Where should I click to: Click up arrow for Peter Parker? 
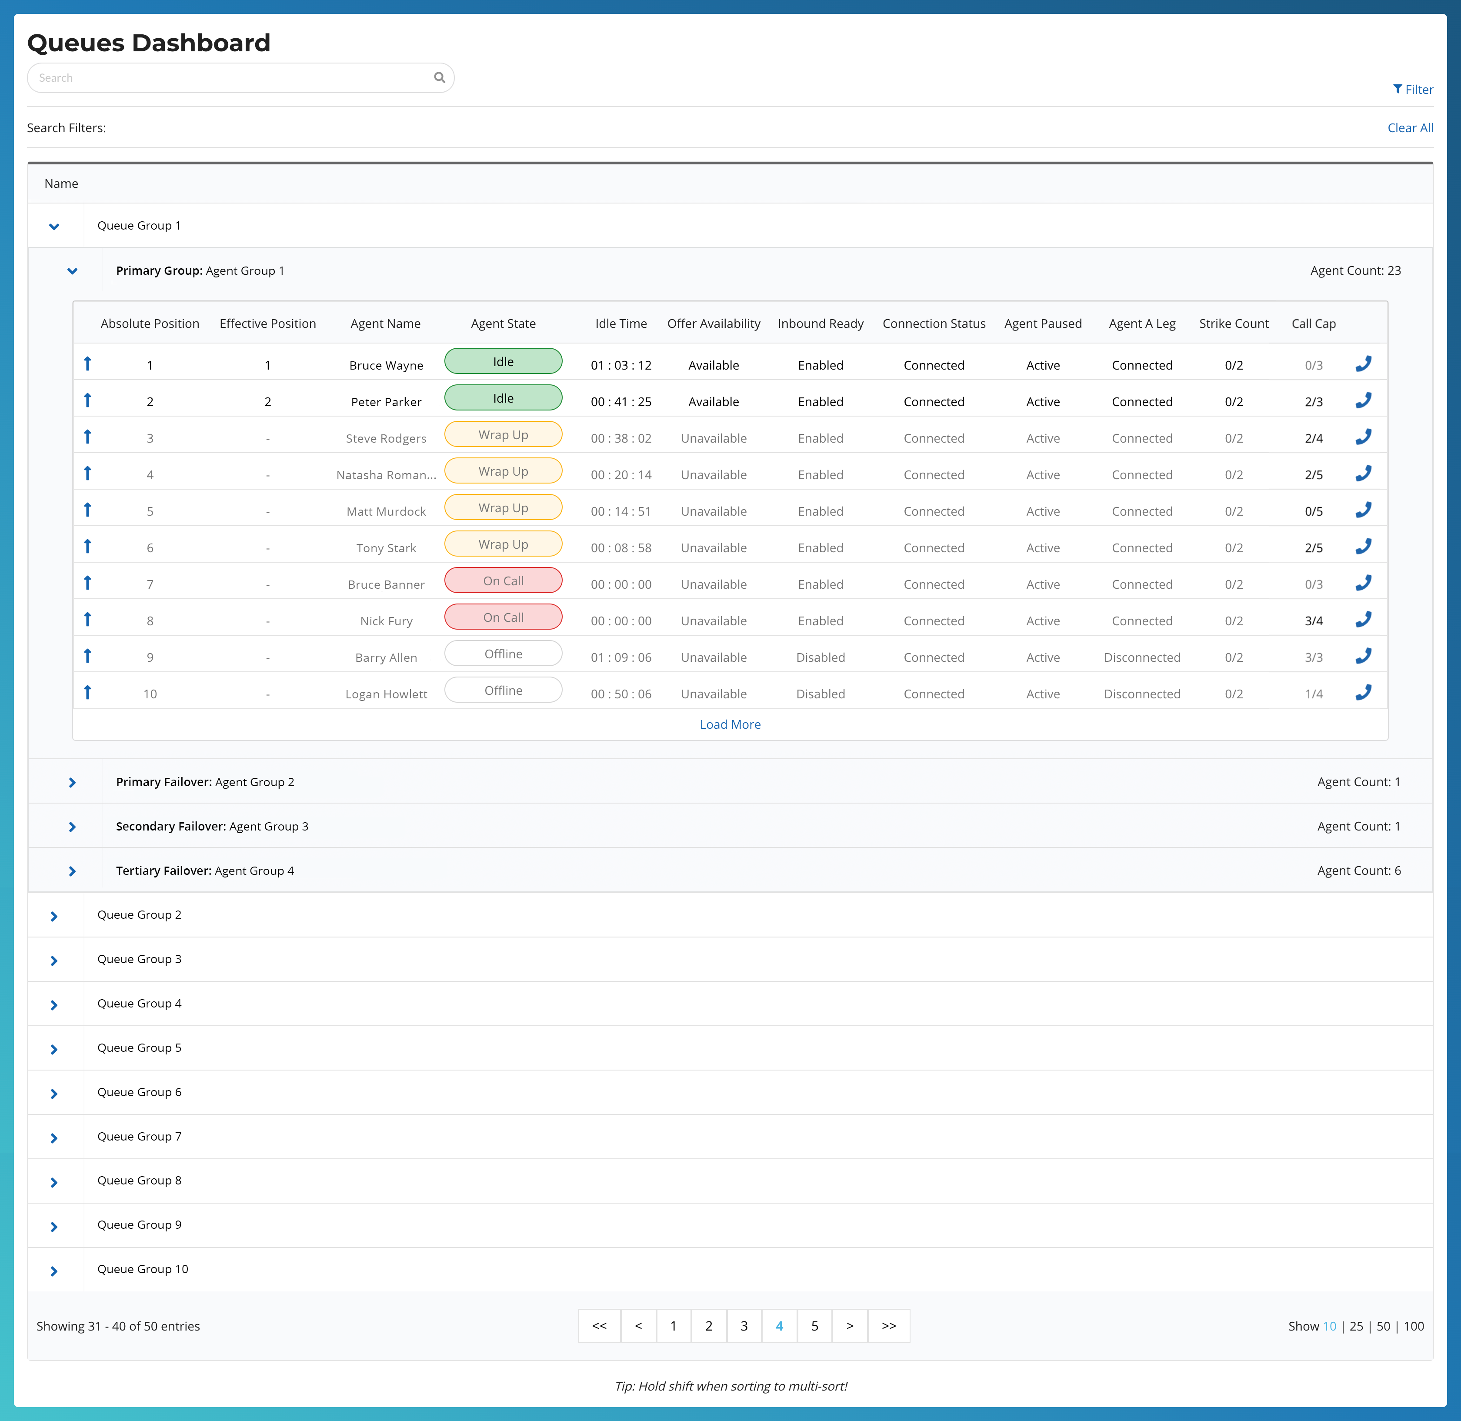pyautogui.click(x=87, y=400)
